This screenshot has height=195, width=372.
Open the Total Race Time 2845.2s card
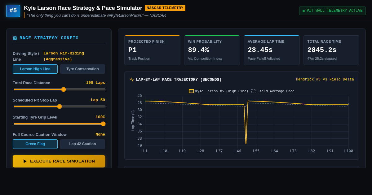click(x=331, y=50)
